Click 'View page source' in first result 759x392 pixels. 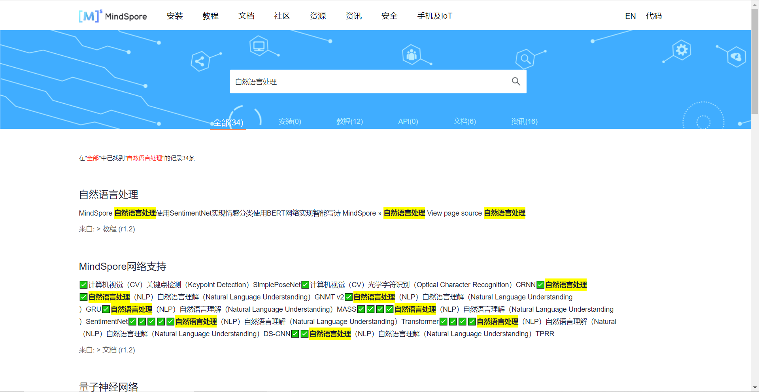[x=455, y=213]
